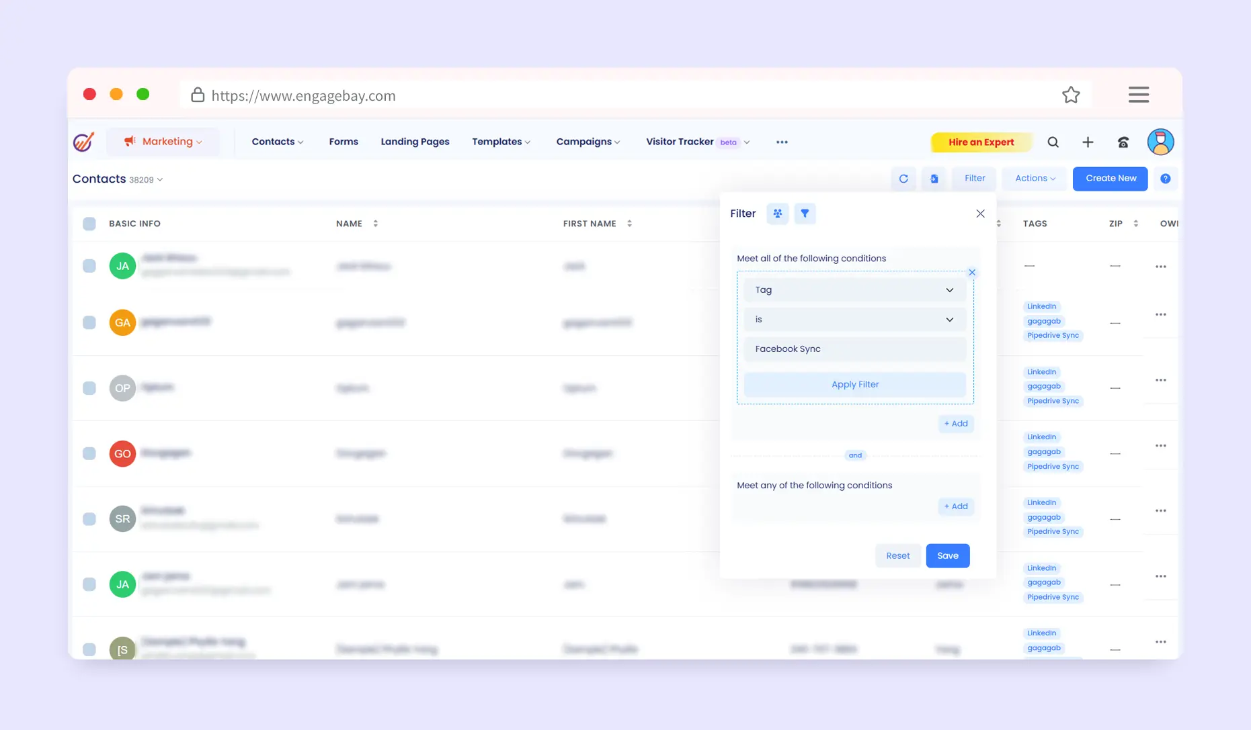
Task: Check the box for the GA contact
Action: pos(89,322)
